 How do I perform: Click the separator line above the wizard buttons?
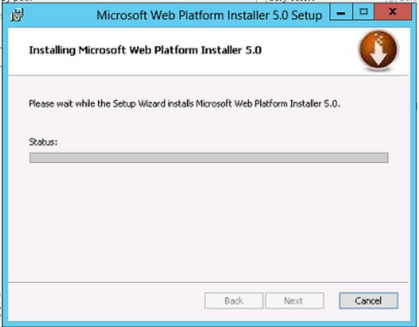pyautogui.click(x=208, y=282)
